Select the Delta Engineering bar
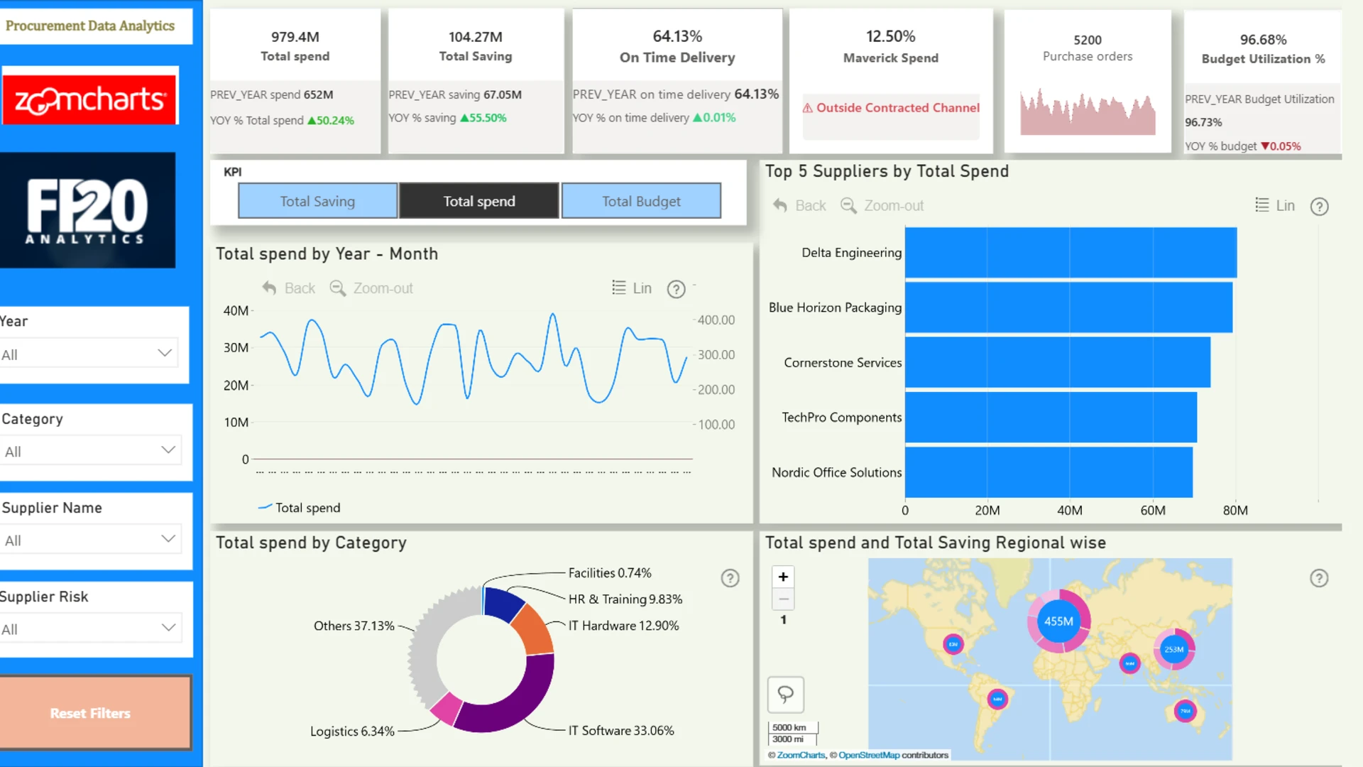1363x767 pixels. (x=1071, y=252)
